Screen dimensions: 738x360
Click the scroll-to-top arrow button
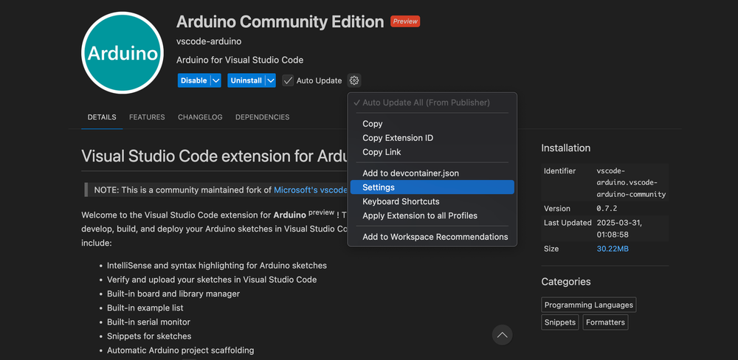click(x=502, y=335)
